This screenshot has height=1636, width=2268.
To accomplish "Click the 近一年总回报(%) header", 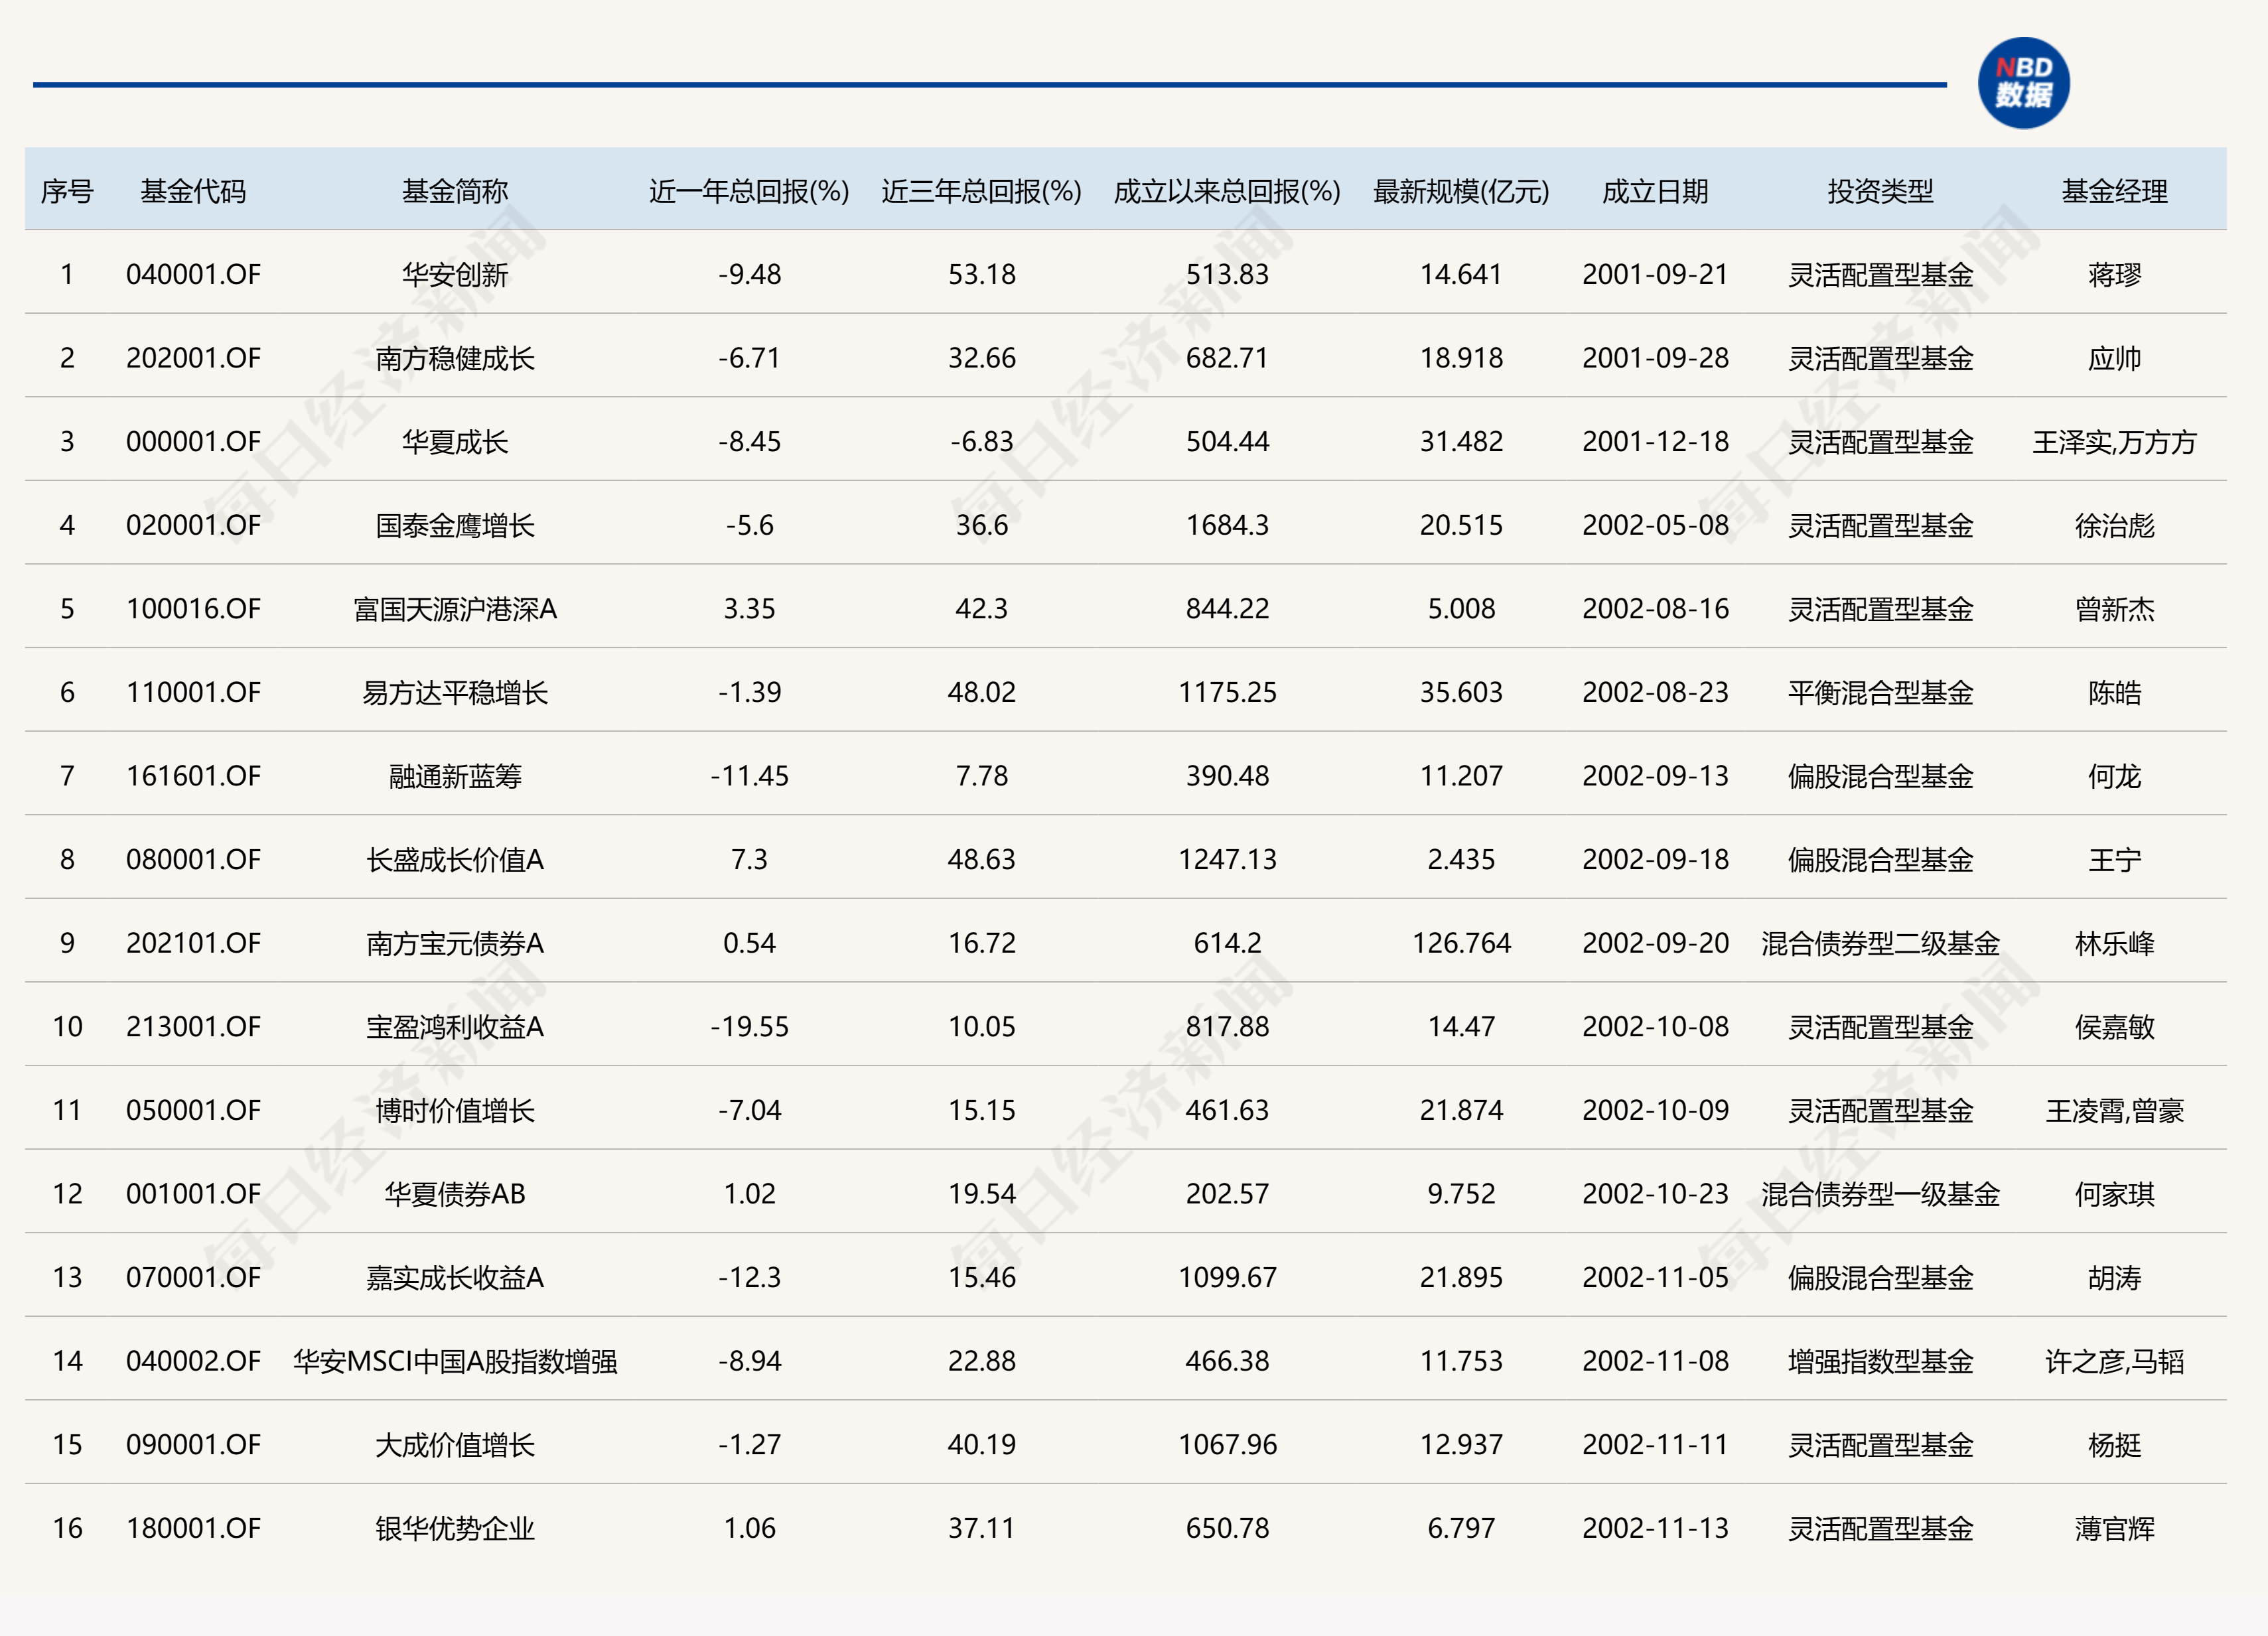I will point(749,191).
